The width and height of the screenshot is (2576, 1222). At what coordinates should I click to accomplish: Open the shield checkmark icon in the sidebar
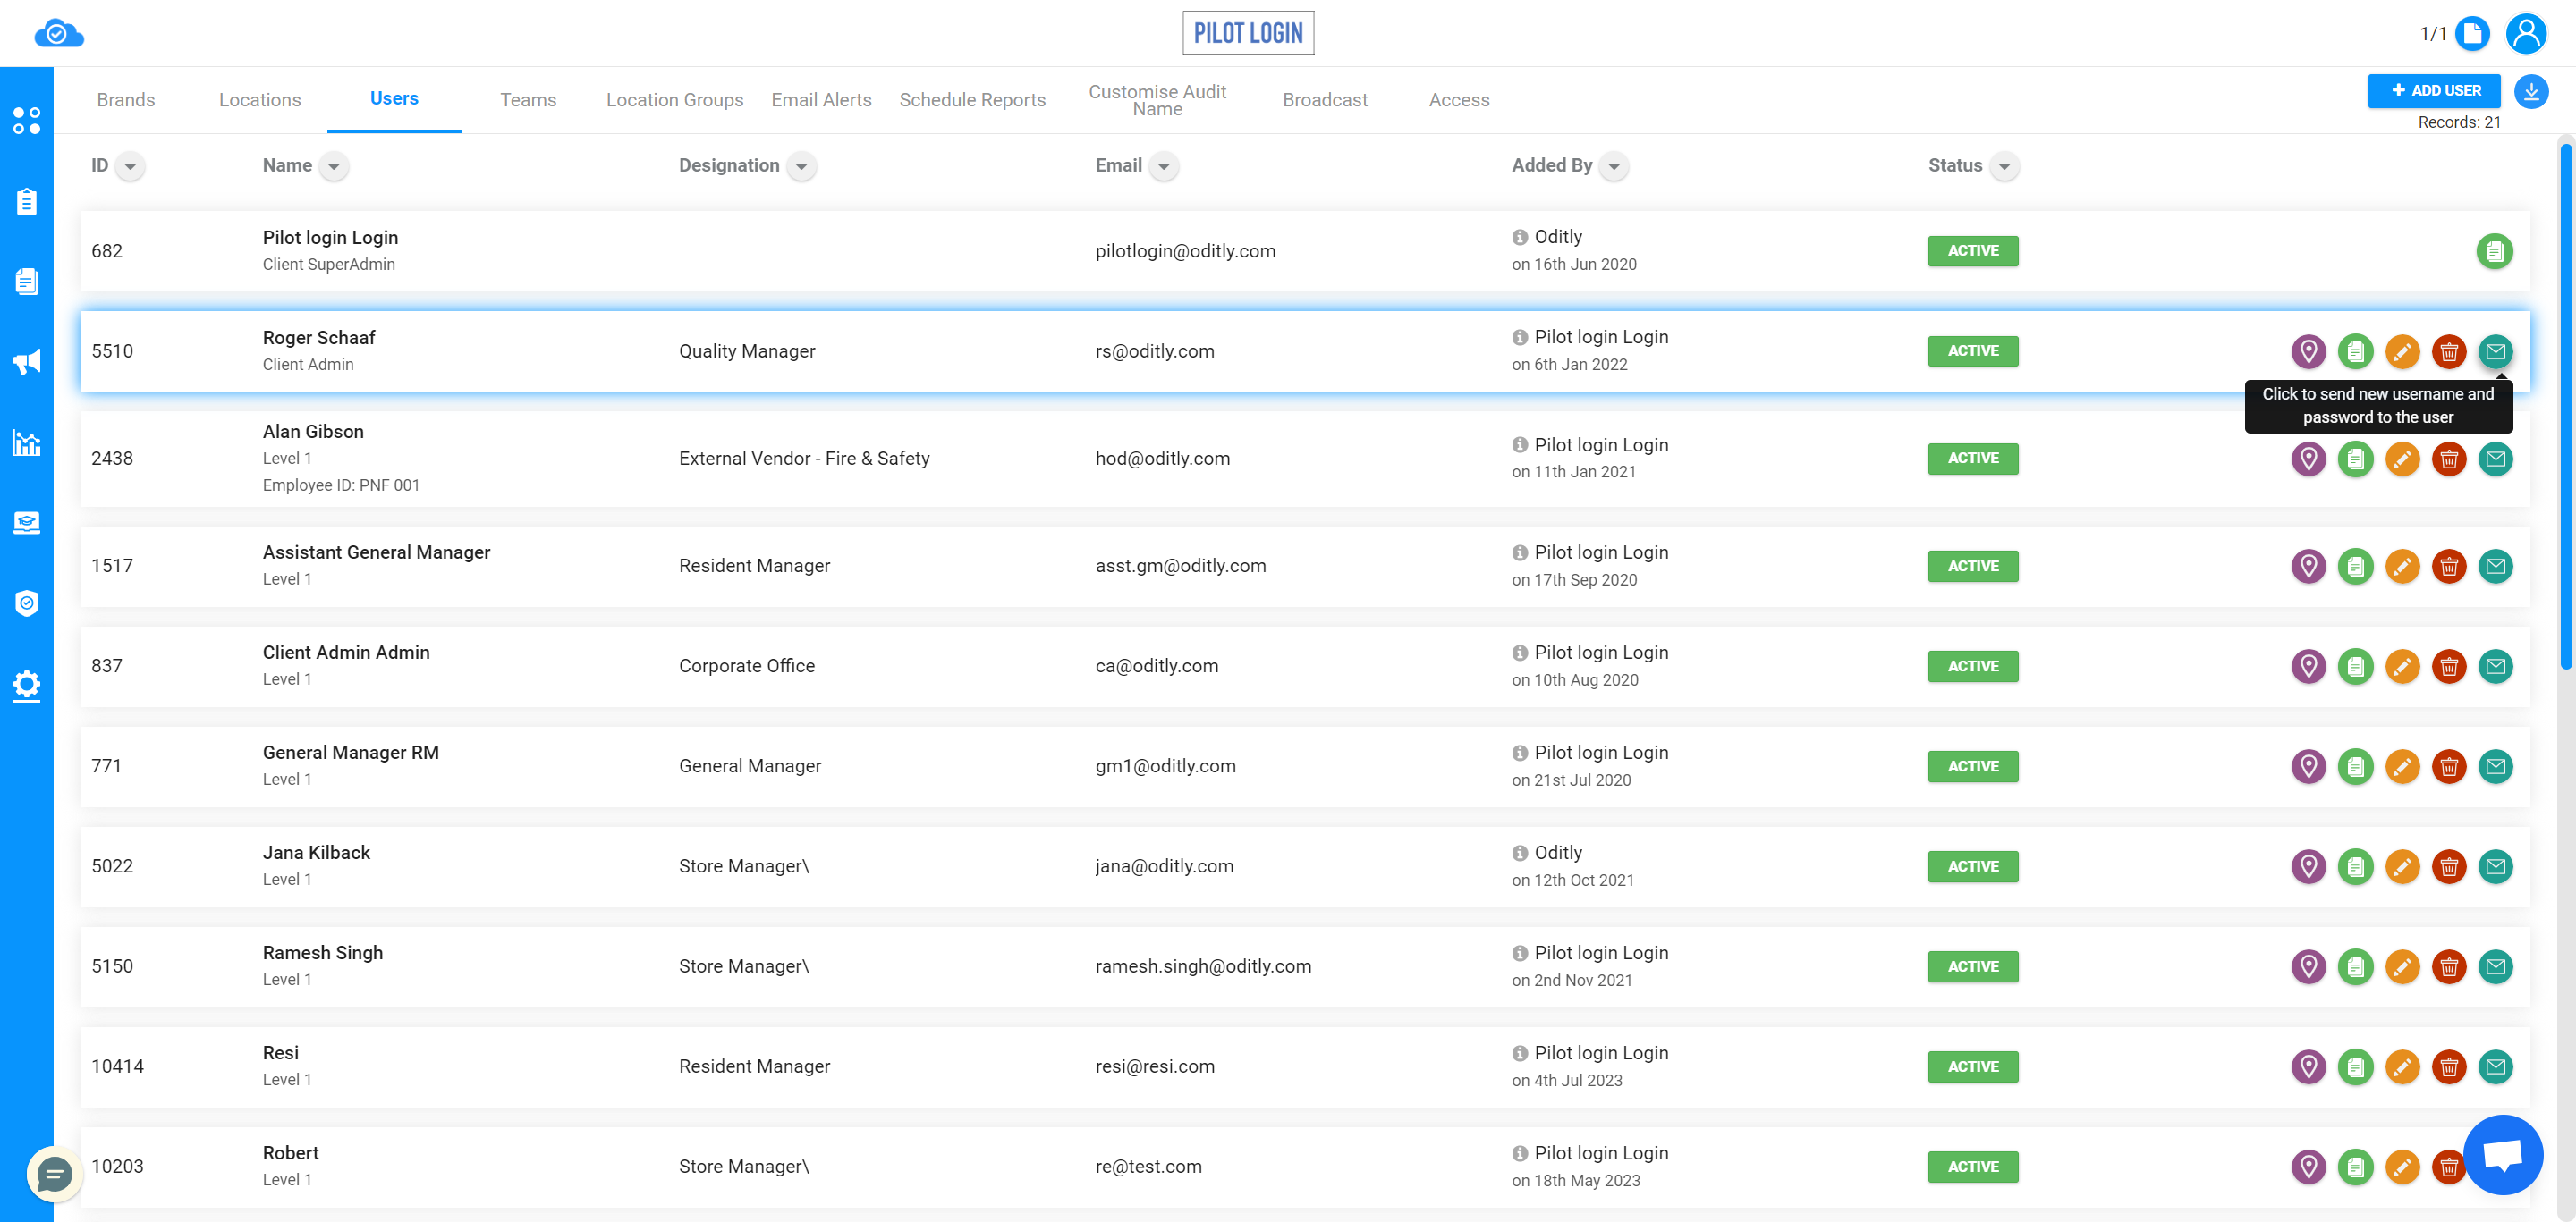pos(27,603)
